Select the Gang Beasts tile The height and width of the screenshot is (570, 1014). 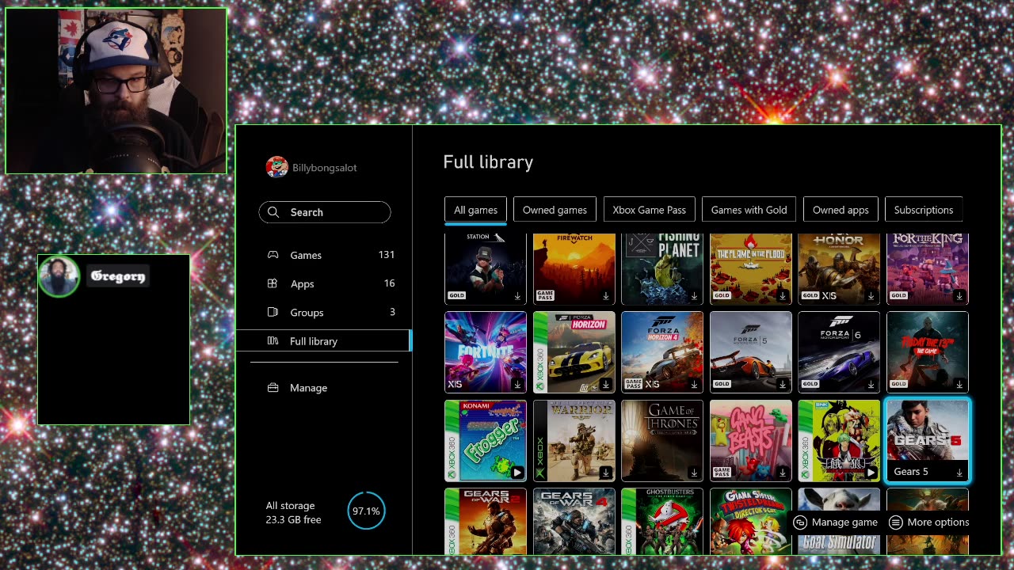pyautogui.click(x=751, y=441)
